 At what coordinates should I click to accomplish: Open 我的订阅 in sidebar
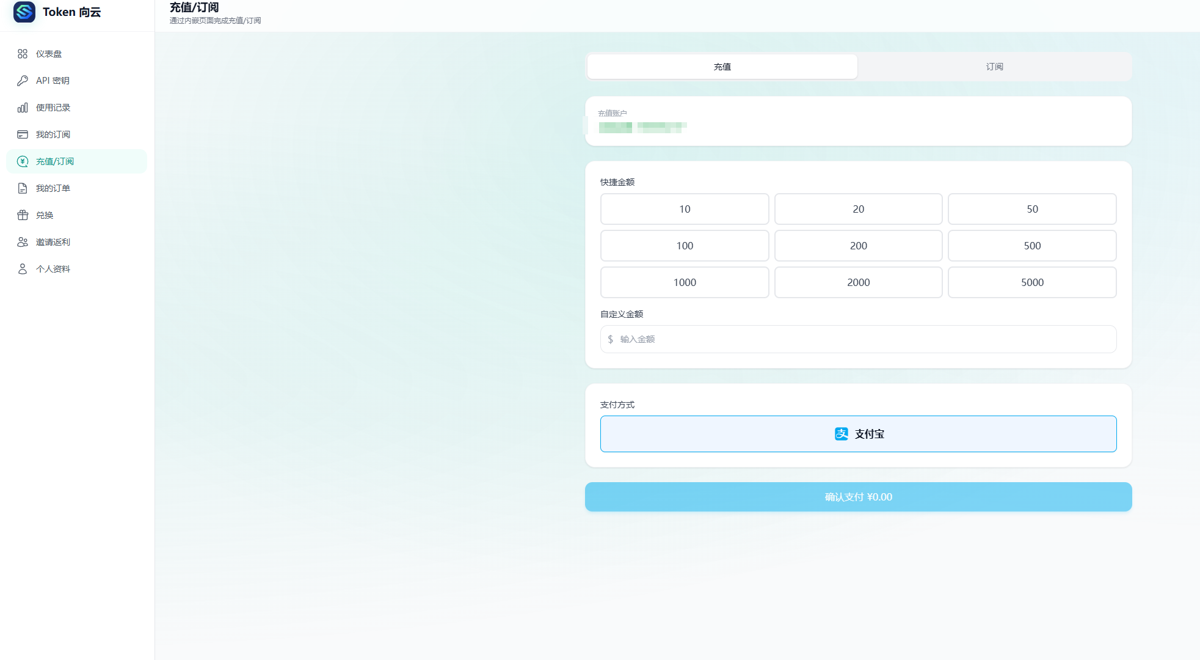[76, 134]
